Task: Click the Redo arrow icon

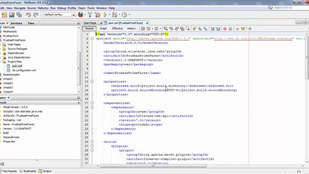Action: 36,15
